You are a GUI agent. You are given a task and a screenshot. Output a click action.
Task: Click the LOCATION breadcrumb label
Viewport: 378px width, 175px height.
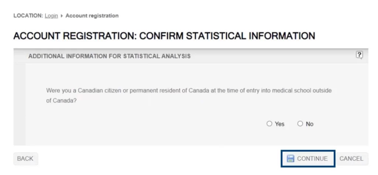(28, 16)
